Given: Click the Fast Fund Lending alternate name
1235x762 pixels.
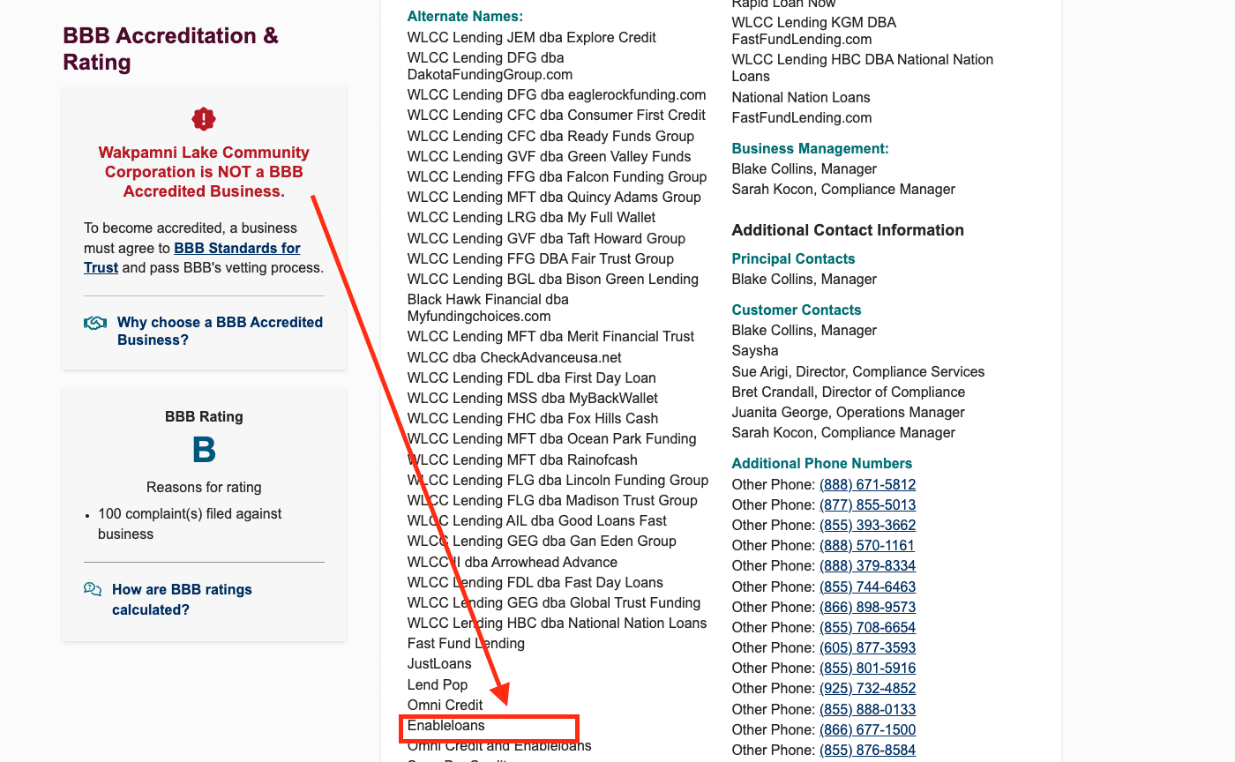Looking at the screenshot, I should 466,643.
